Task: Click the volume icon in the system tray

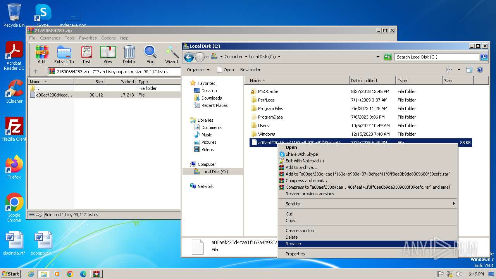Action: 460,274
